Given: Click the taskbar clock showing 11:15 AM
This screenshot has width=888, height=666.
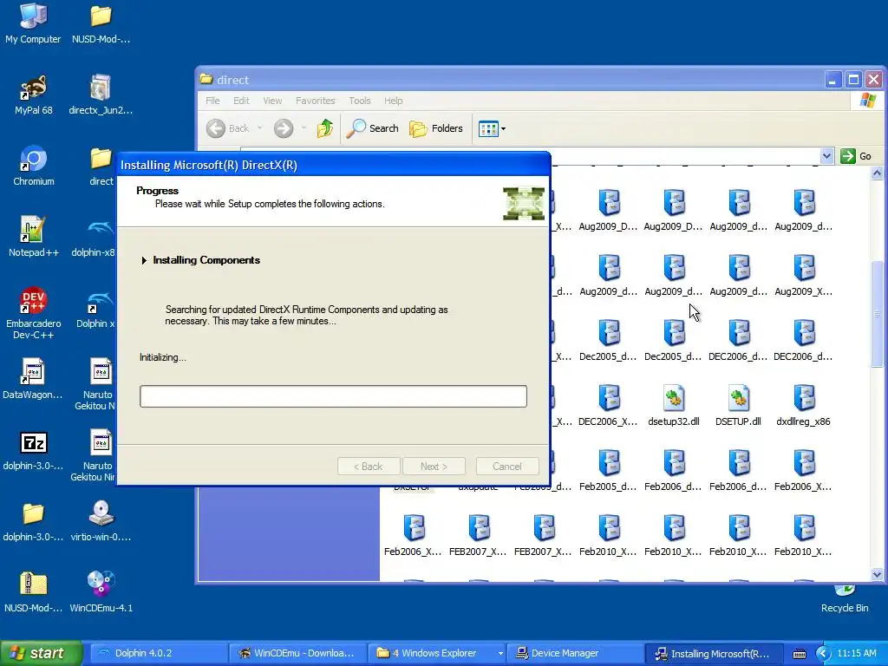Looking at the screenshot, I should 856,654.
